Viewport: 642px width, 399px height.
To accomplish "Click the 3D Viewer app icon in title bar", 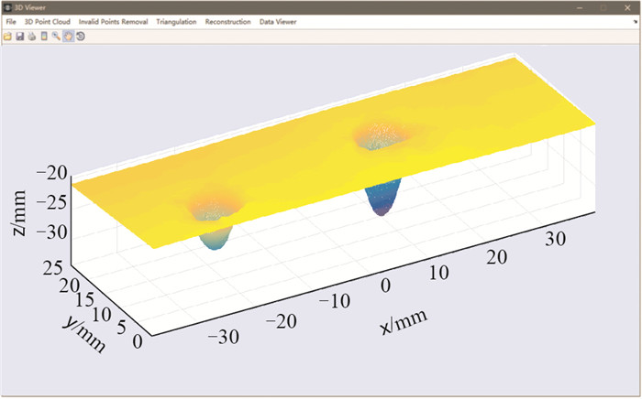I will (x=8, y=7).
